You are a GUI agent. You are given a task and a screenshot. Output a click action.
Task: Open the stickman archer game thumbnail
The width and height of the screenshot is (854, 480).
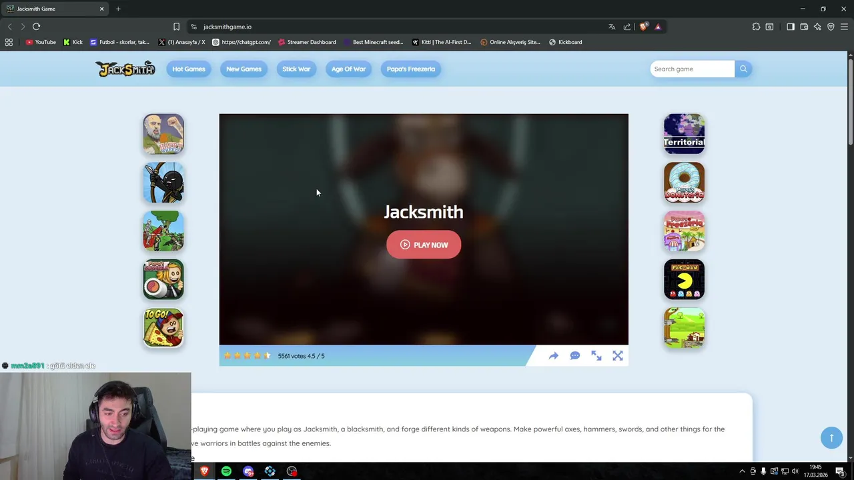coord(163,182)
